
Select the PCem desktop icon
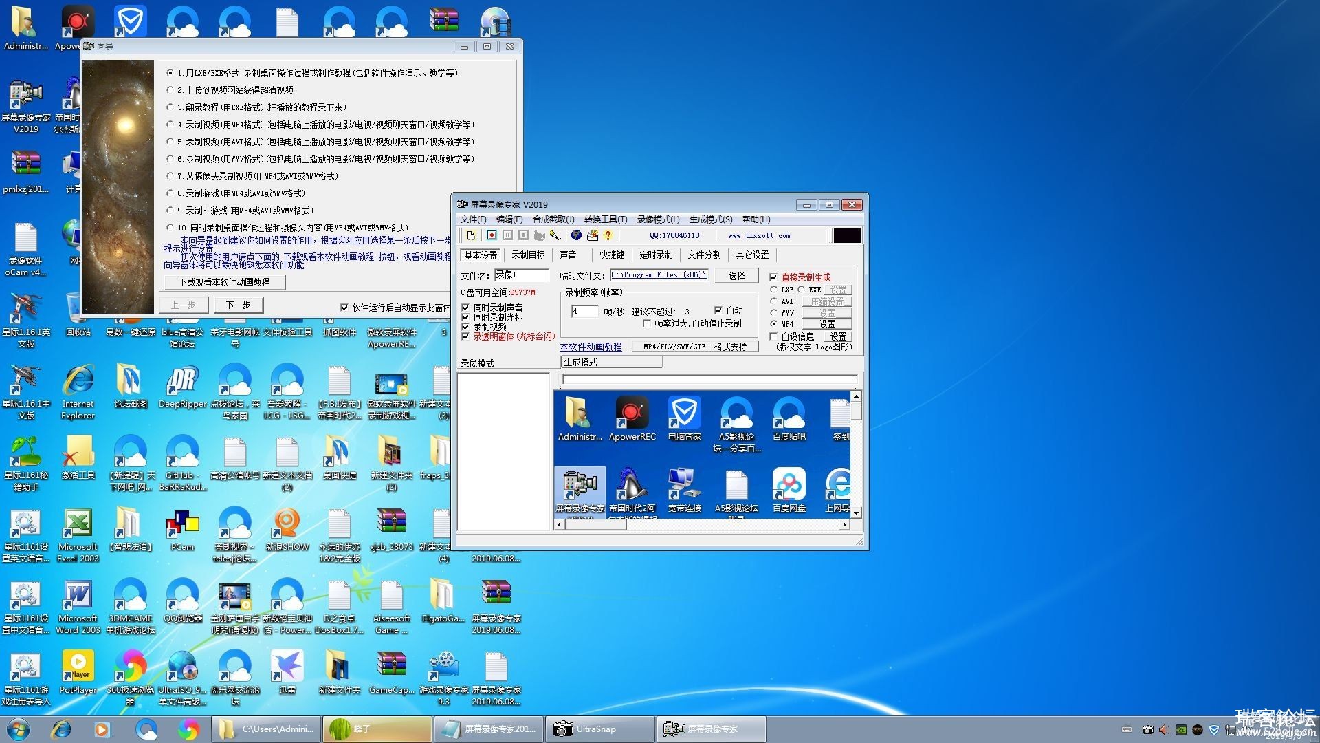(x=182, y=530)
